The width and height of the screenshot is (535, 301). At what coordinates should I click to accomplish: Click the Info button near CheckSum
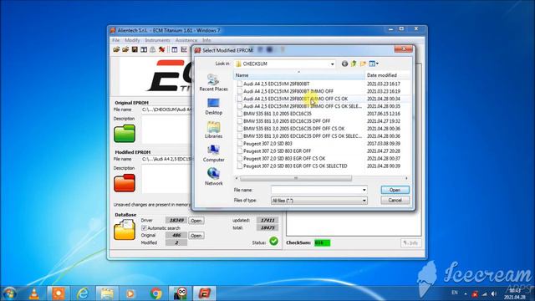[410, 242]
